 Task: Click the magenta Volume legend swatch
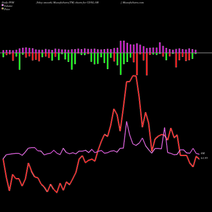[x=3, y=5]
